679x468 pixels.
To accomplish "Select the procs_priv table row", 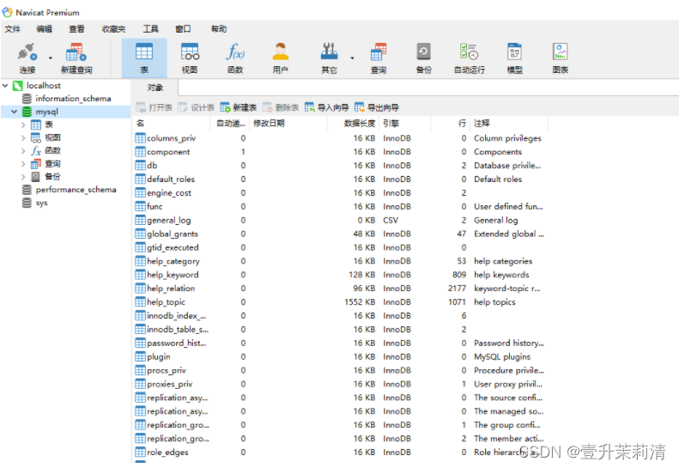I will [341, 370].
